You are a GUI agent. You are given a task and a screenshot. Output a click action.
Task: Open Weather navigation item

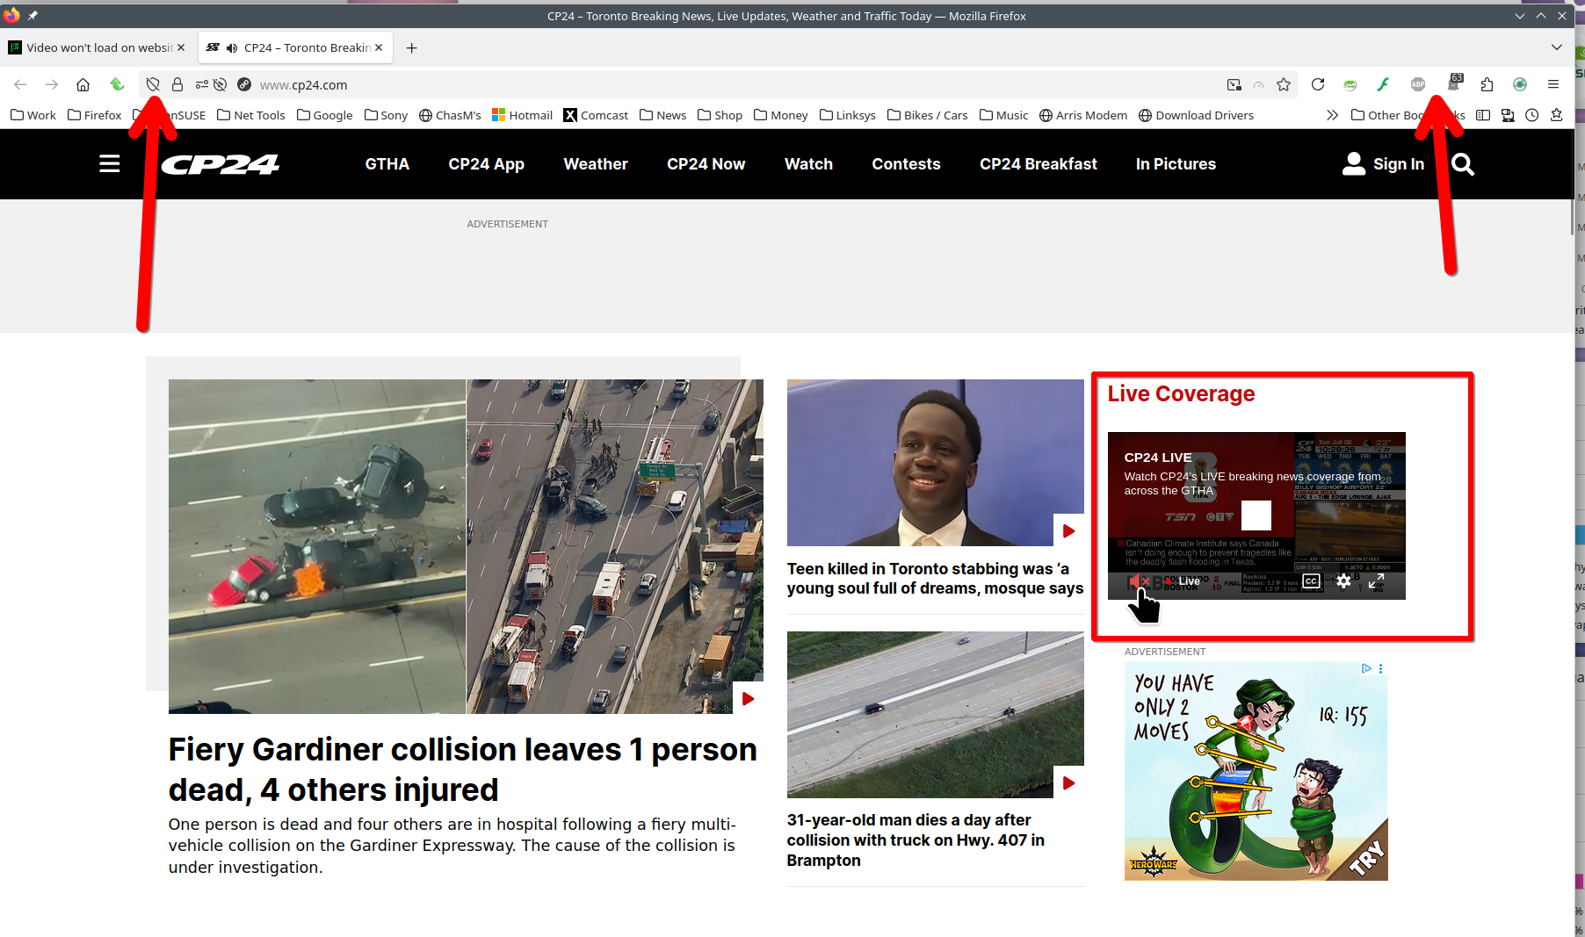coord(596,164)
